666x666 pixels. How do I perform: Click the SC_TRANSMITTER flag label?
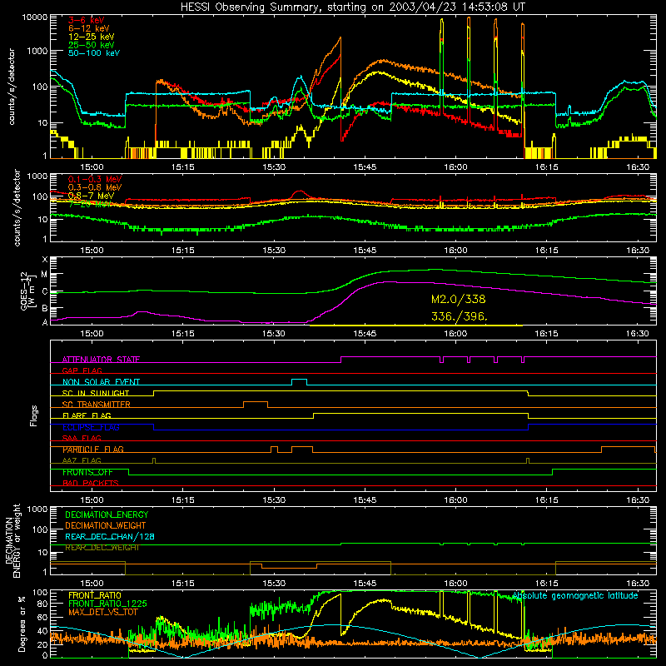(x=97, y=405)
